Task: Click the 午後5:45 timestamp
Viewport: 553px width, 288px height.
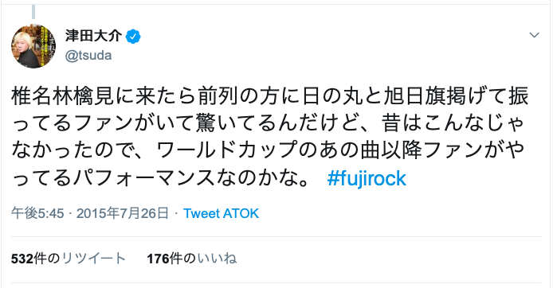Action: (37, 214)
